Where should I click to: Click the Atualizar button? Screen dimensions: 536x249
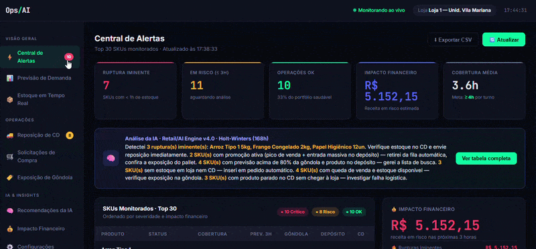pos(504,39)
